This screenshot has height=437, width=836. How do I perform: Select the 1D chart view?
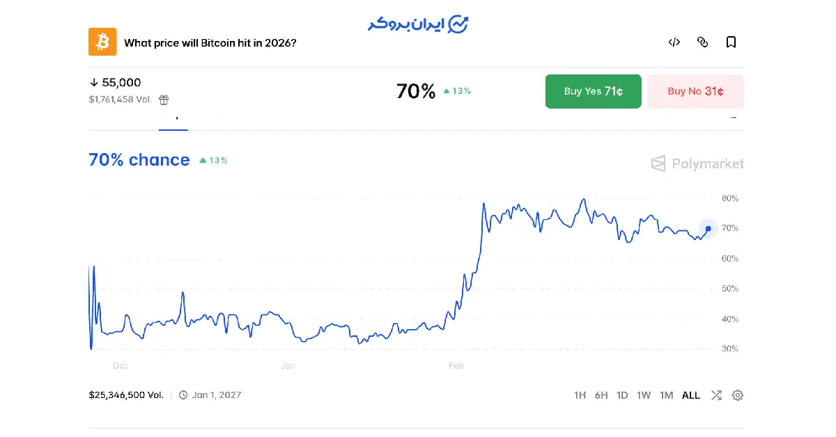pos(622,395)
